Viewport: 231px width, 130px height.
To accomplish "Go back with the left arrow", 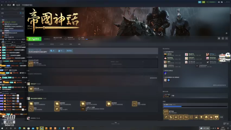I will coord(2,5).
